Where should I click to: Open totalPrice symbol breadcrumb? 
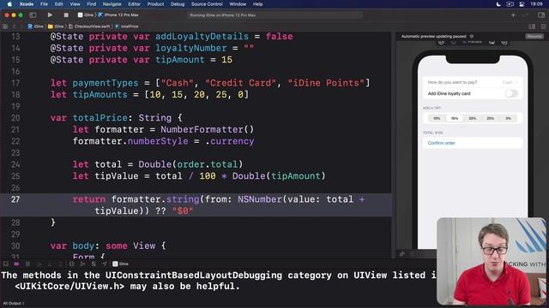(127, 27)
